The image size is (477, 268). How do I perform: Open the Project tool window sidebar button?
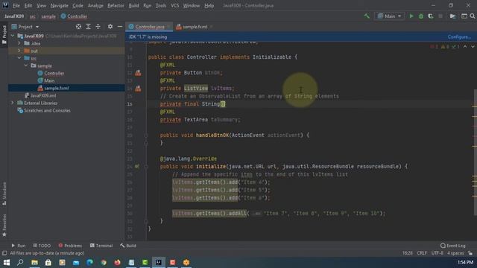pos(4,34)
